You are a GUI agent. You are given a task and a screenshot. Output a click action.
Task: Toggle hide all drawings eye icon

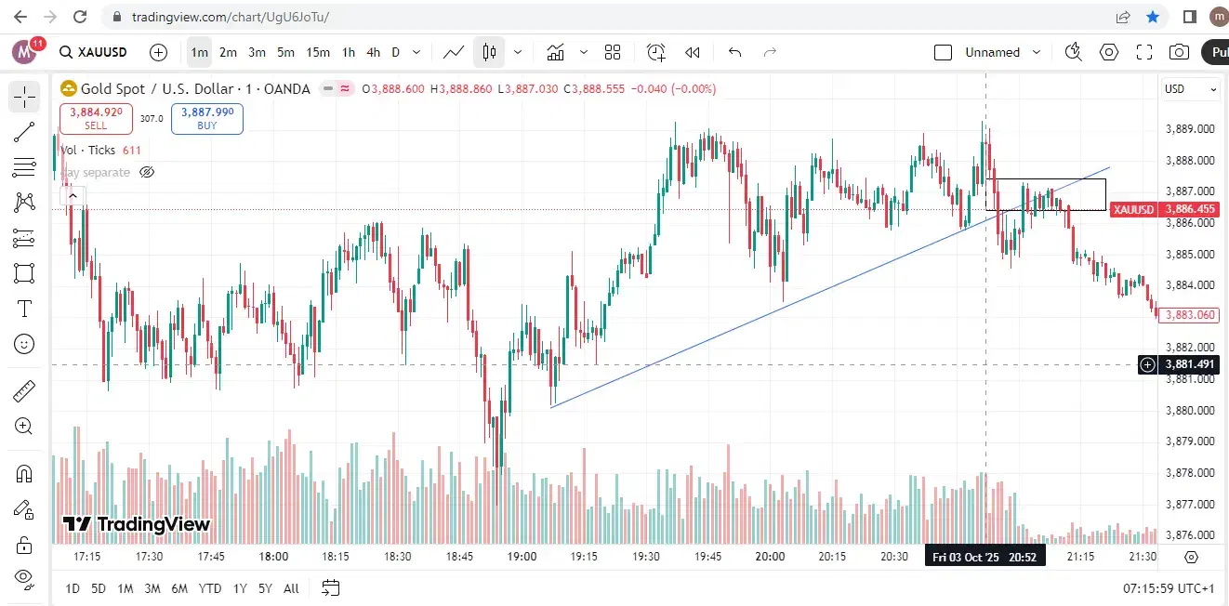tap(24, 577)
